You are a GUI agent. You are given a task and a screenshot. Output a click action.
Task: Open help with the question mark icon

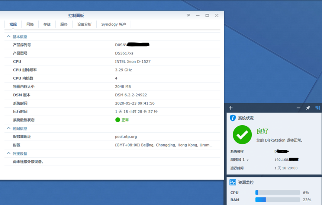(188, 16)
